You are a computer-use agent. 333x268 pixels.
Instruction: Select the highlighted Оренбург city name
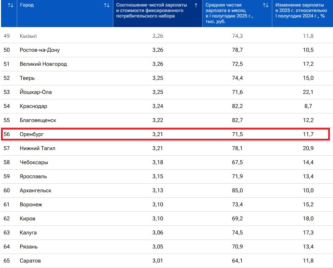click(32, 134)
